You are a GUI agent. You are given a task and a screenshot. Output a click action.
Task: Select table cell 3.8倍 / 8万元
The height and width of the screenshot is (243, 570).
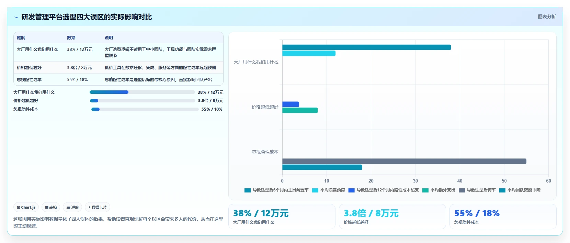[79, 68]
